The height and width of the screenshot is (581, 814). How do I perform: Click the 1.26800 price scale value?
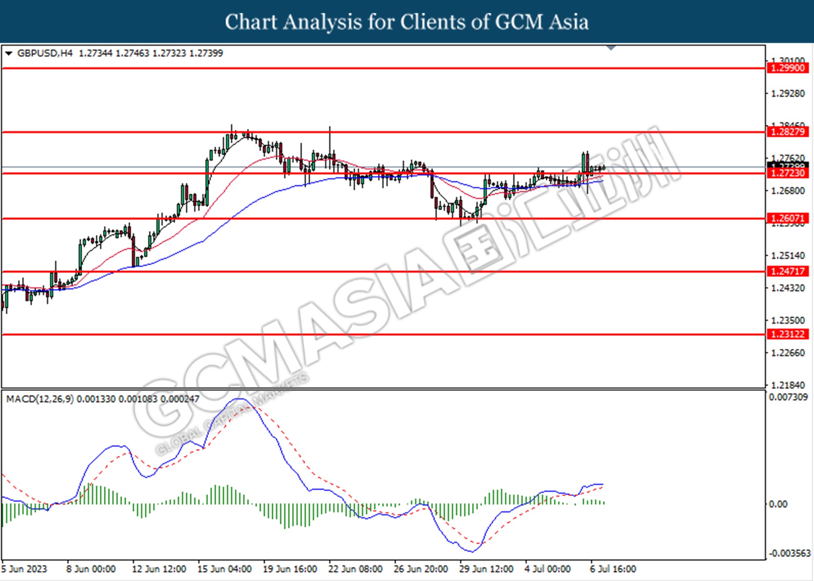[x=788, y=191]
